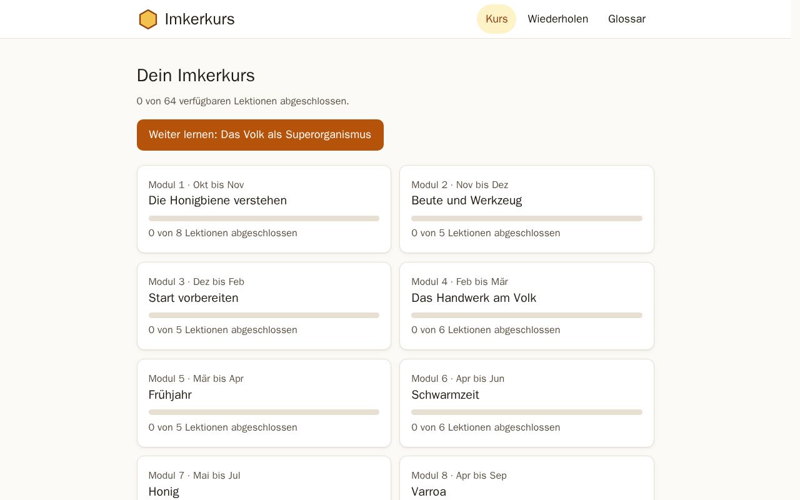This screenshot has width=800, height=500.
Task: Open the Varroa module card
Action: pos(527,478)
